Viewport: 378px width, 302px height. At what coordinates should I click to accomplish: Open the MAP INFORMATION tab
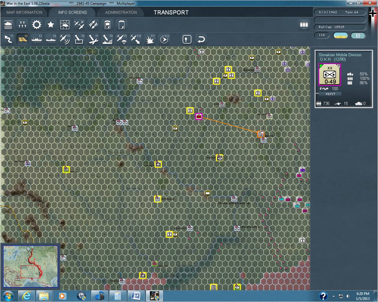tap(24, 12)
